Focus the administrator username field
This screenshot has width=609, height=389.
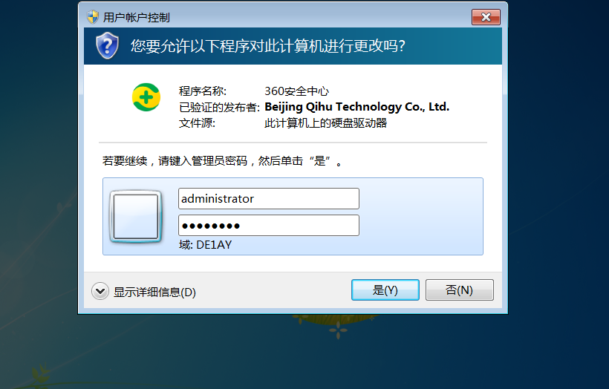click(x=269, y=199)
